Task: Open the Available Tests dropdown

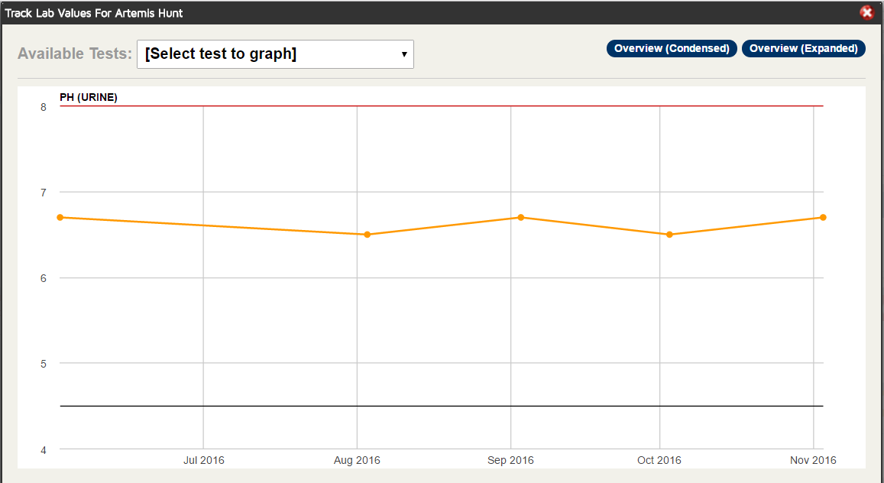Action: 275,54
